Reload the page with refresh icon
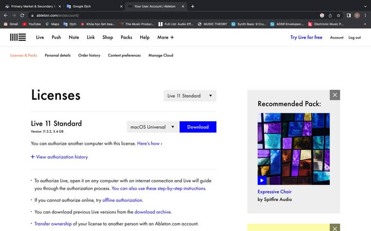The width and height of the screenshot is (371, 231). click(x=22, y=15)
